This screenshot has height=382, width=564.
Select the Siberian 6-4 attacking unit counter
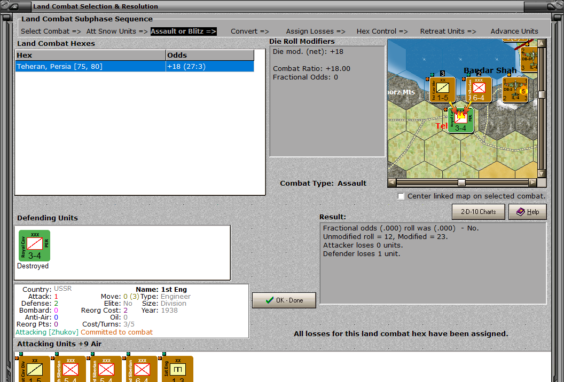(x=142, y=369)
